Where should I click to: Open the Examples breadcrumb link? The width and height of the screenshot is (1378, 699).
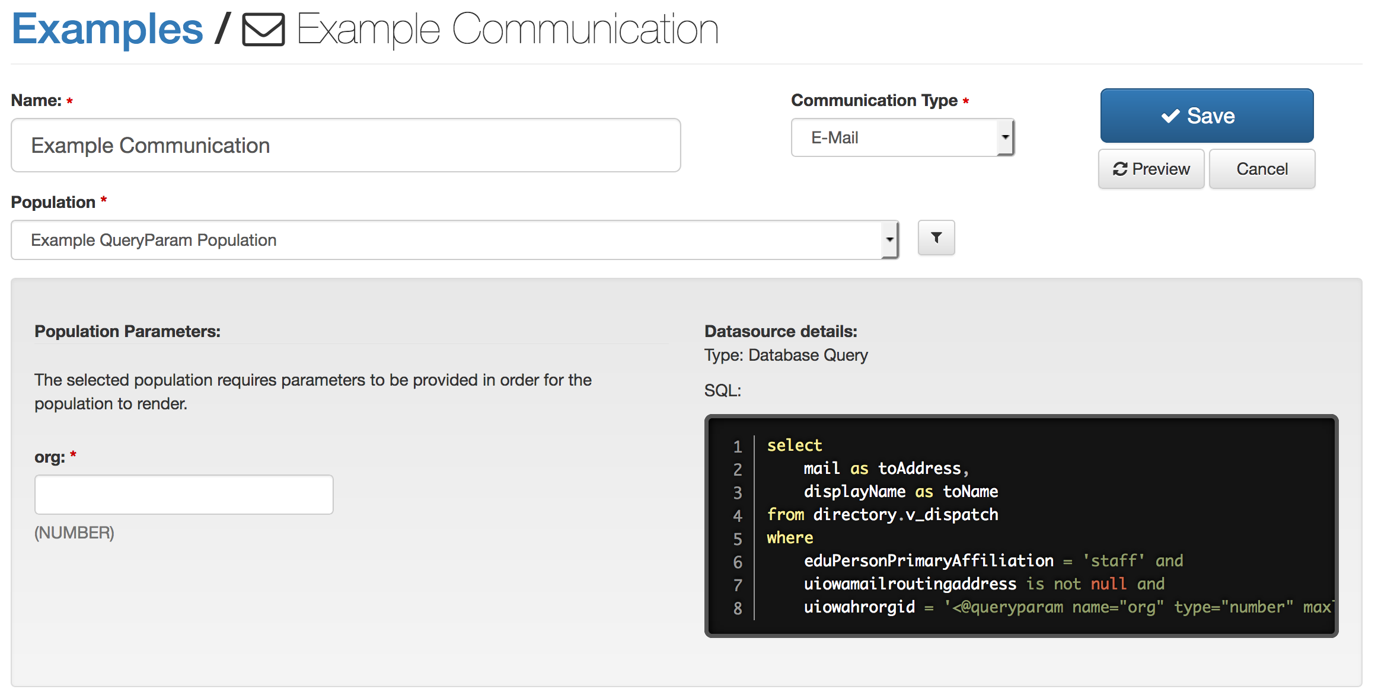107,28
